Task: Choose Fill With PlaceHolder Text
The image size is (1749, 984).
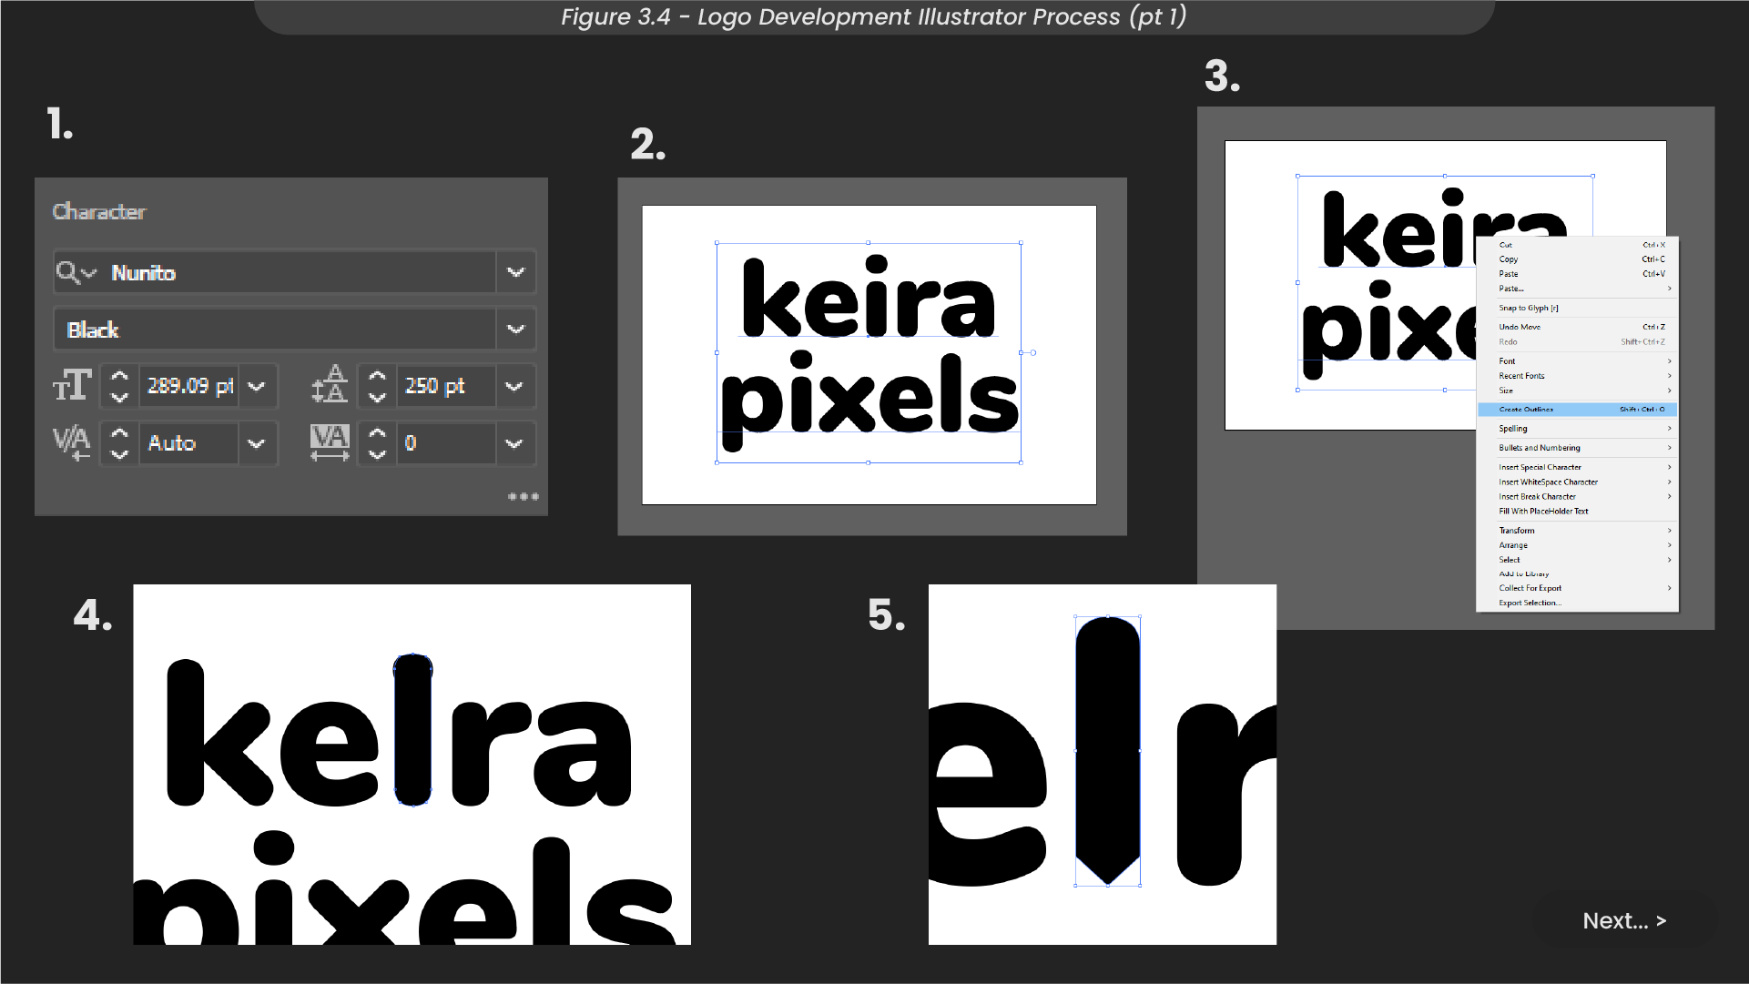Action: click(1578, 512)
